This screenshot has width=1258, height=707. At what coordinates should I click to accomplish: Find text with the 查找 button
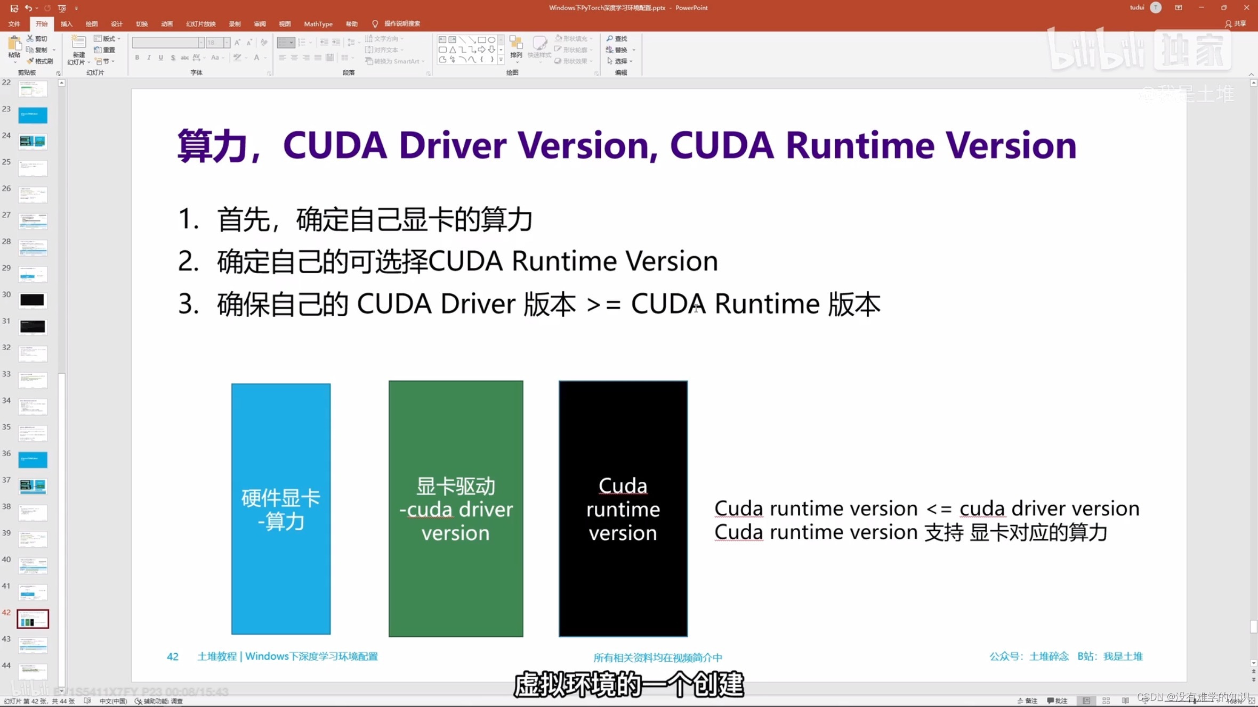pyautogui.click(x=617, y=39)
